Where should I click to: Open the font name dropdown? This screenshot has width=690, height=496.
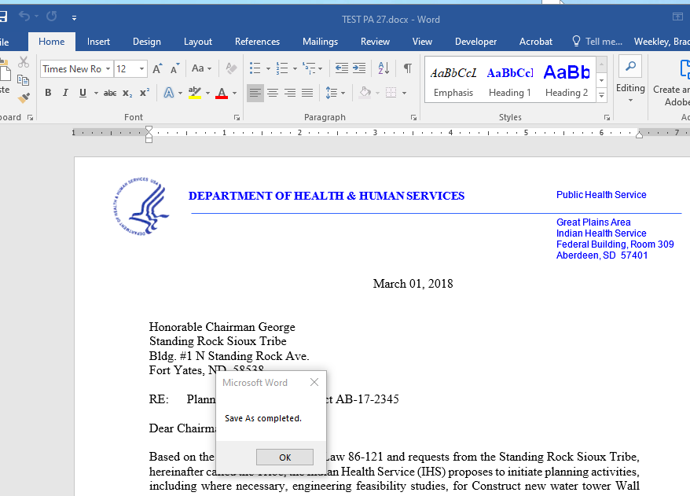click(x=108, y=69)
